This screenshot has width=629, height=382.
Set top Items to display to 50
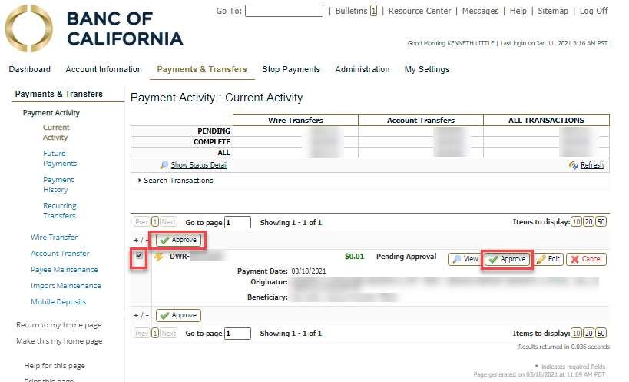[601, 222]
